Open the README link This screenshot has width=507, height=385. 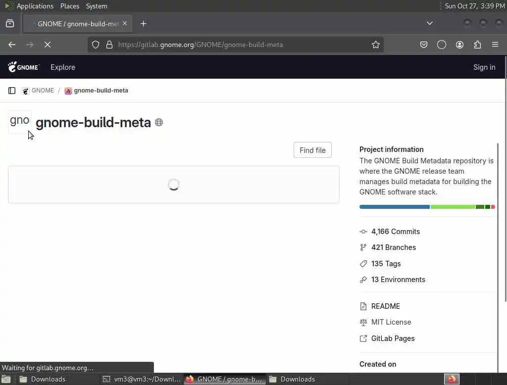[x=385, y=306]
